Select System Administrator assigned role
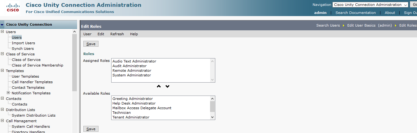This screenshot has width=417, height=133. (x=132, y=75)
